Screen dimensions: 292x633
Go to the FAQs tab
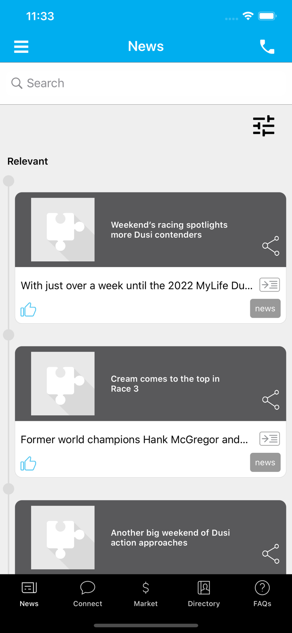pyautogui.click(x=262, y=594)
